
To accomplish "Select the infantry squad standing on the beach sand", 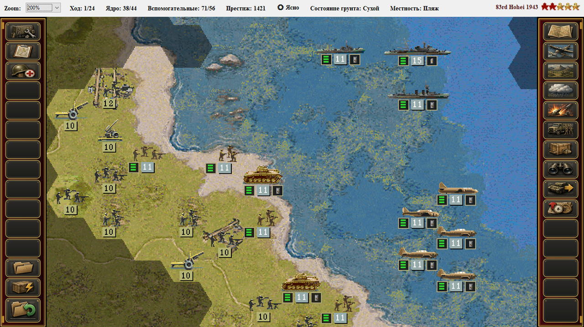I will pos(228,154).
